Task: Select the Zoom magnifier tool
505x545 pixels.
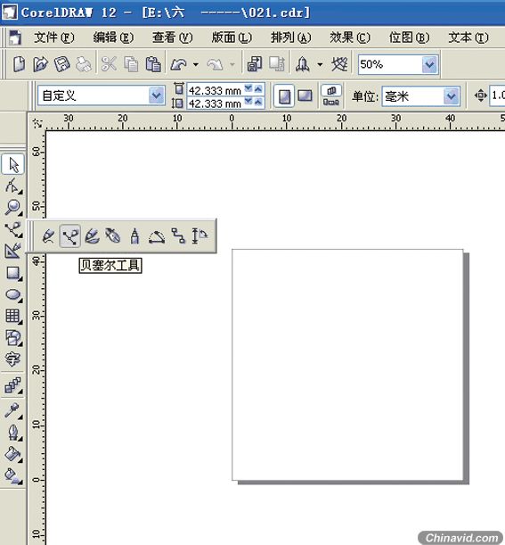Action: [x=13, y=207]
